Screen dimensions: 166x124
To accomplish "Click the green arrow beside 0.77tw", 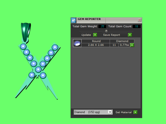I will [x=132, y=45].
